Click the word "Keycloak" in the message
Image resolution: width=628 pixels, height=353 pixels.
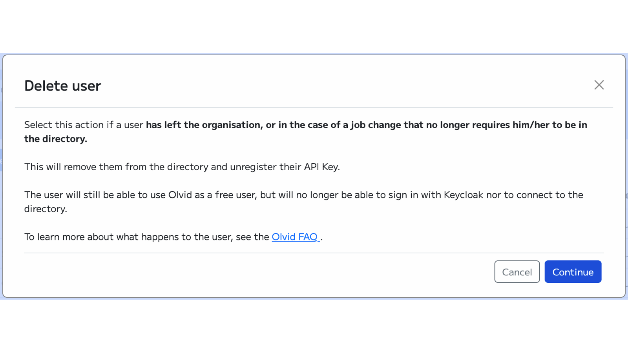[x=464, y=195]
